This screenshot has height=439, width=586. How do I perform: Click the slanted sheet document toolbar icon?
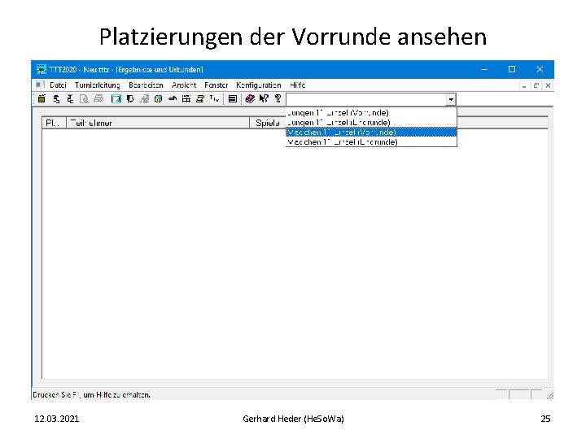200,99
